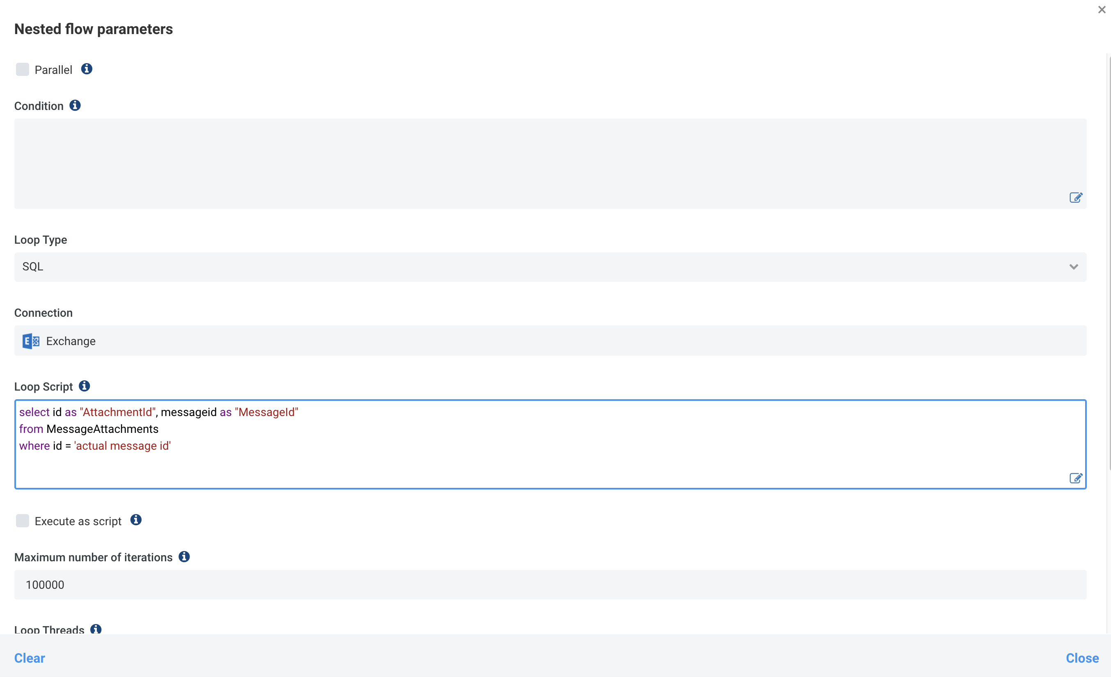Open the Loop Script editor via pencil icon
This screenshot has width=1111, height=677.
point(1076,478)
